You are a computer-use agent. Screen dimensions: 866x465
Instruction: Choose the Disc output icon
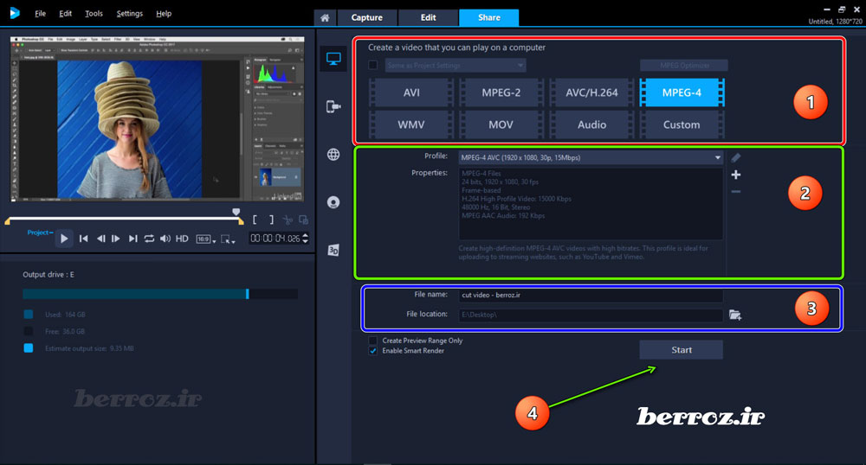pyautogui.click(x=333, y=203)
